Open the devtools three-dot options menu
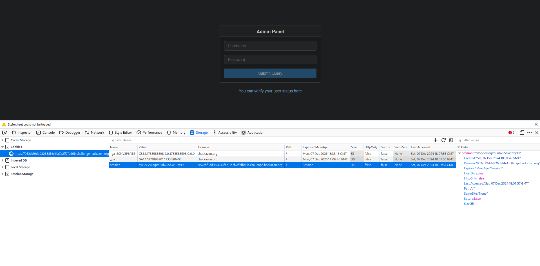 click(x=530, y=133)
